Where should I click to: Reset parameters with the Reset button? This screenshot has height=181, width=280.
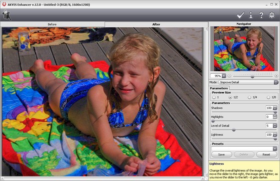click(266, 155)
